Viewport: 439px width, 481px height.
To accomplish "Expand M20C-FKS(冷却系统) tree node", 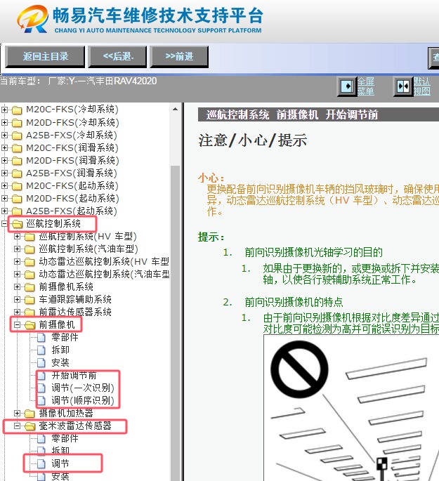I will pyautogui.click(x=4, y=110).
